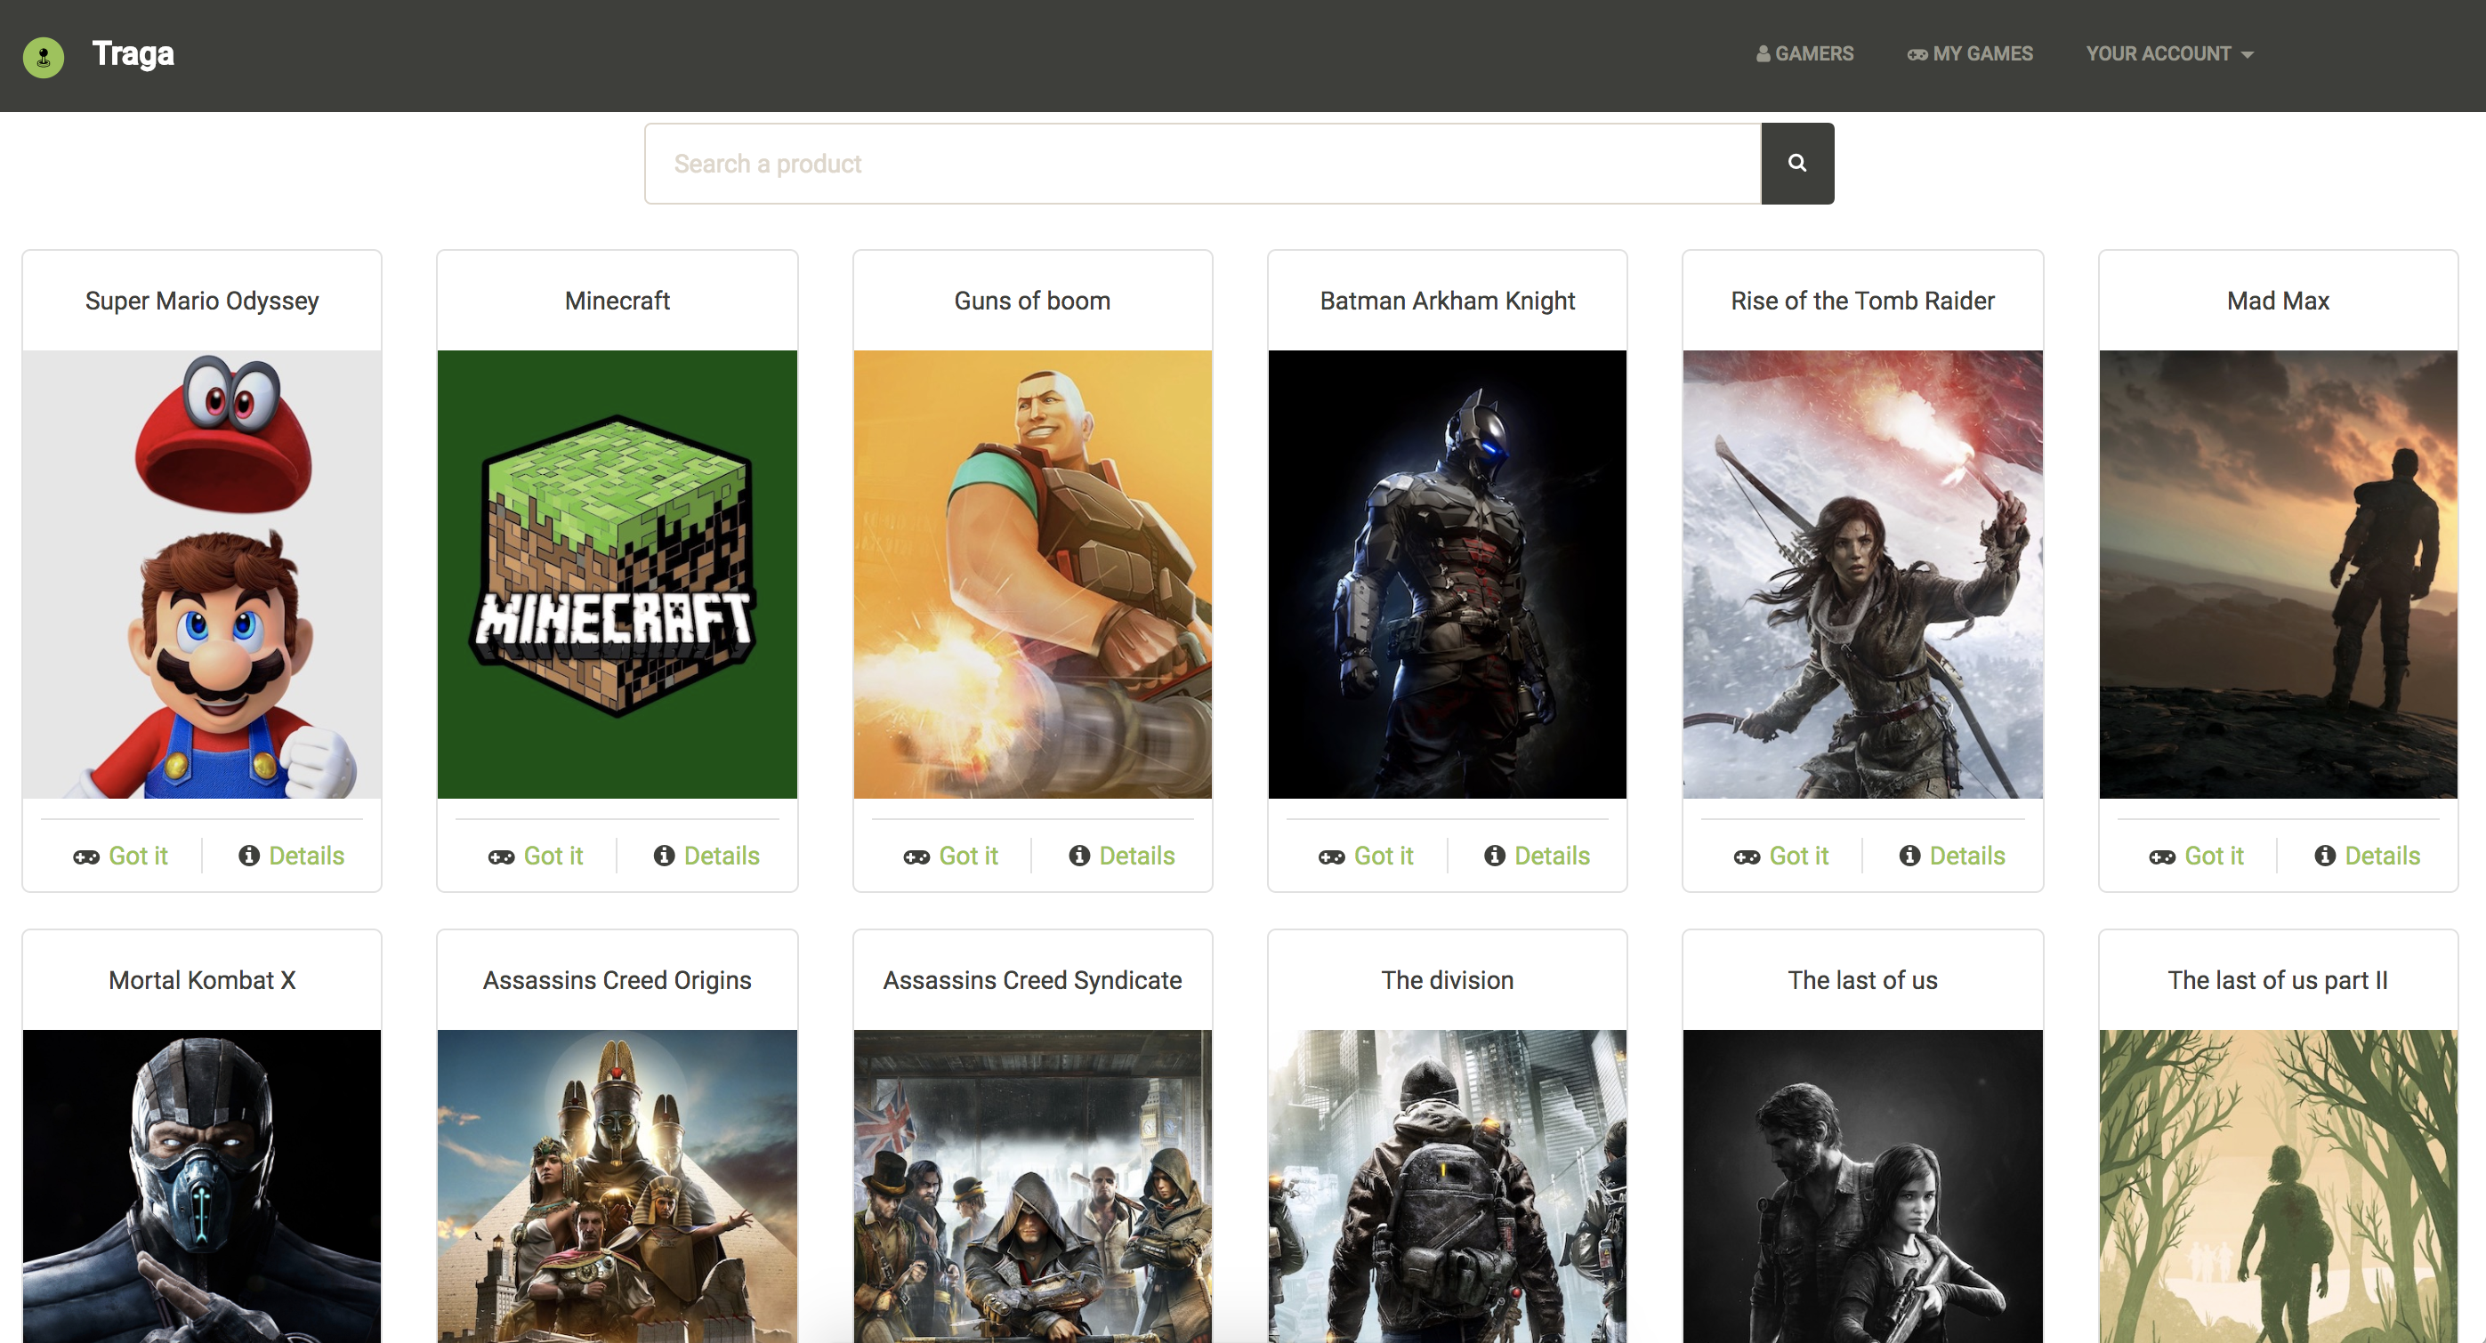Screen dimensions: 2486x1343
Task: Click the Traga brand name
Action: (133, 54)
